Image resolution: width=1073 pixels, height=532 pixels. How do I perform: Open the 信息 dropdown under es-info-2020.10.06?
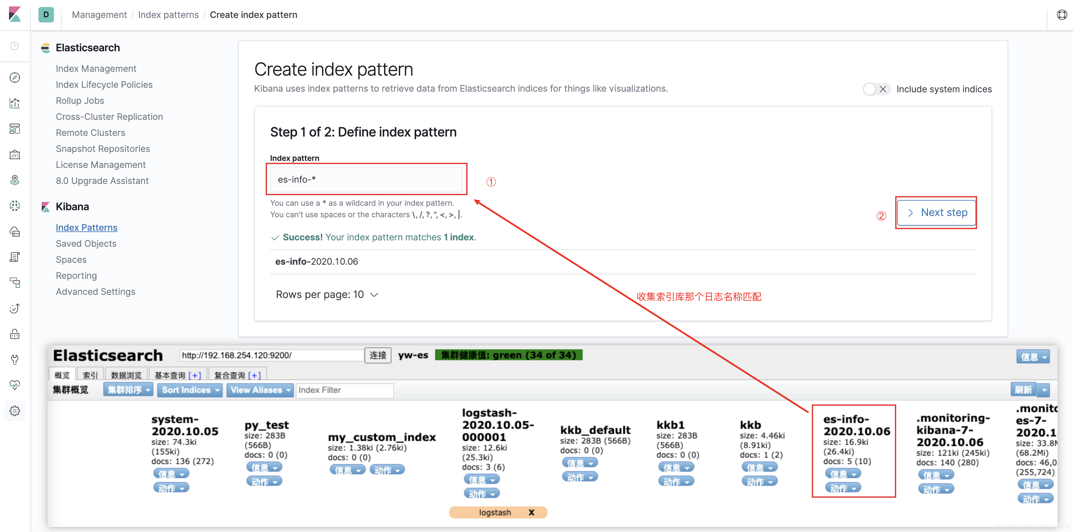pos(843,474)
